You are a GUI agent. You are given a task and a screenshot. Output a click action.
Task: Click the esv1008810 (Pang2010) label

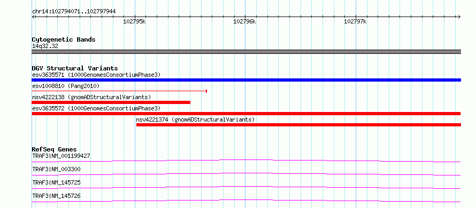(66, 86)
